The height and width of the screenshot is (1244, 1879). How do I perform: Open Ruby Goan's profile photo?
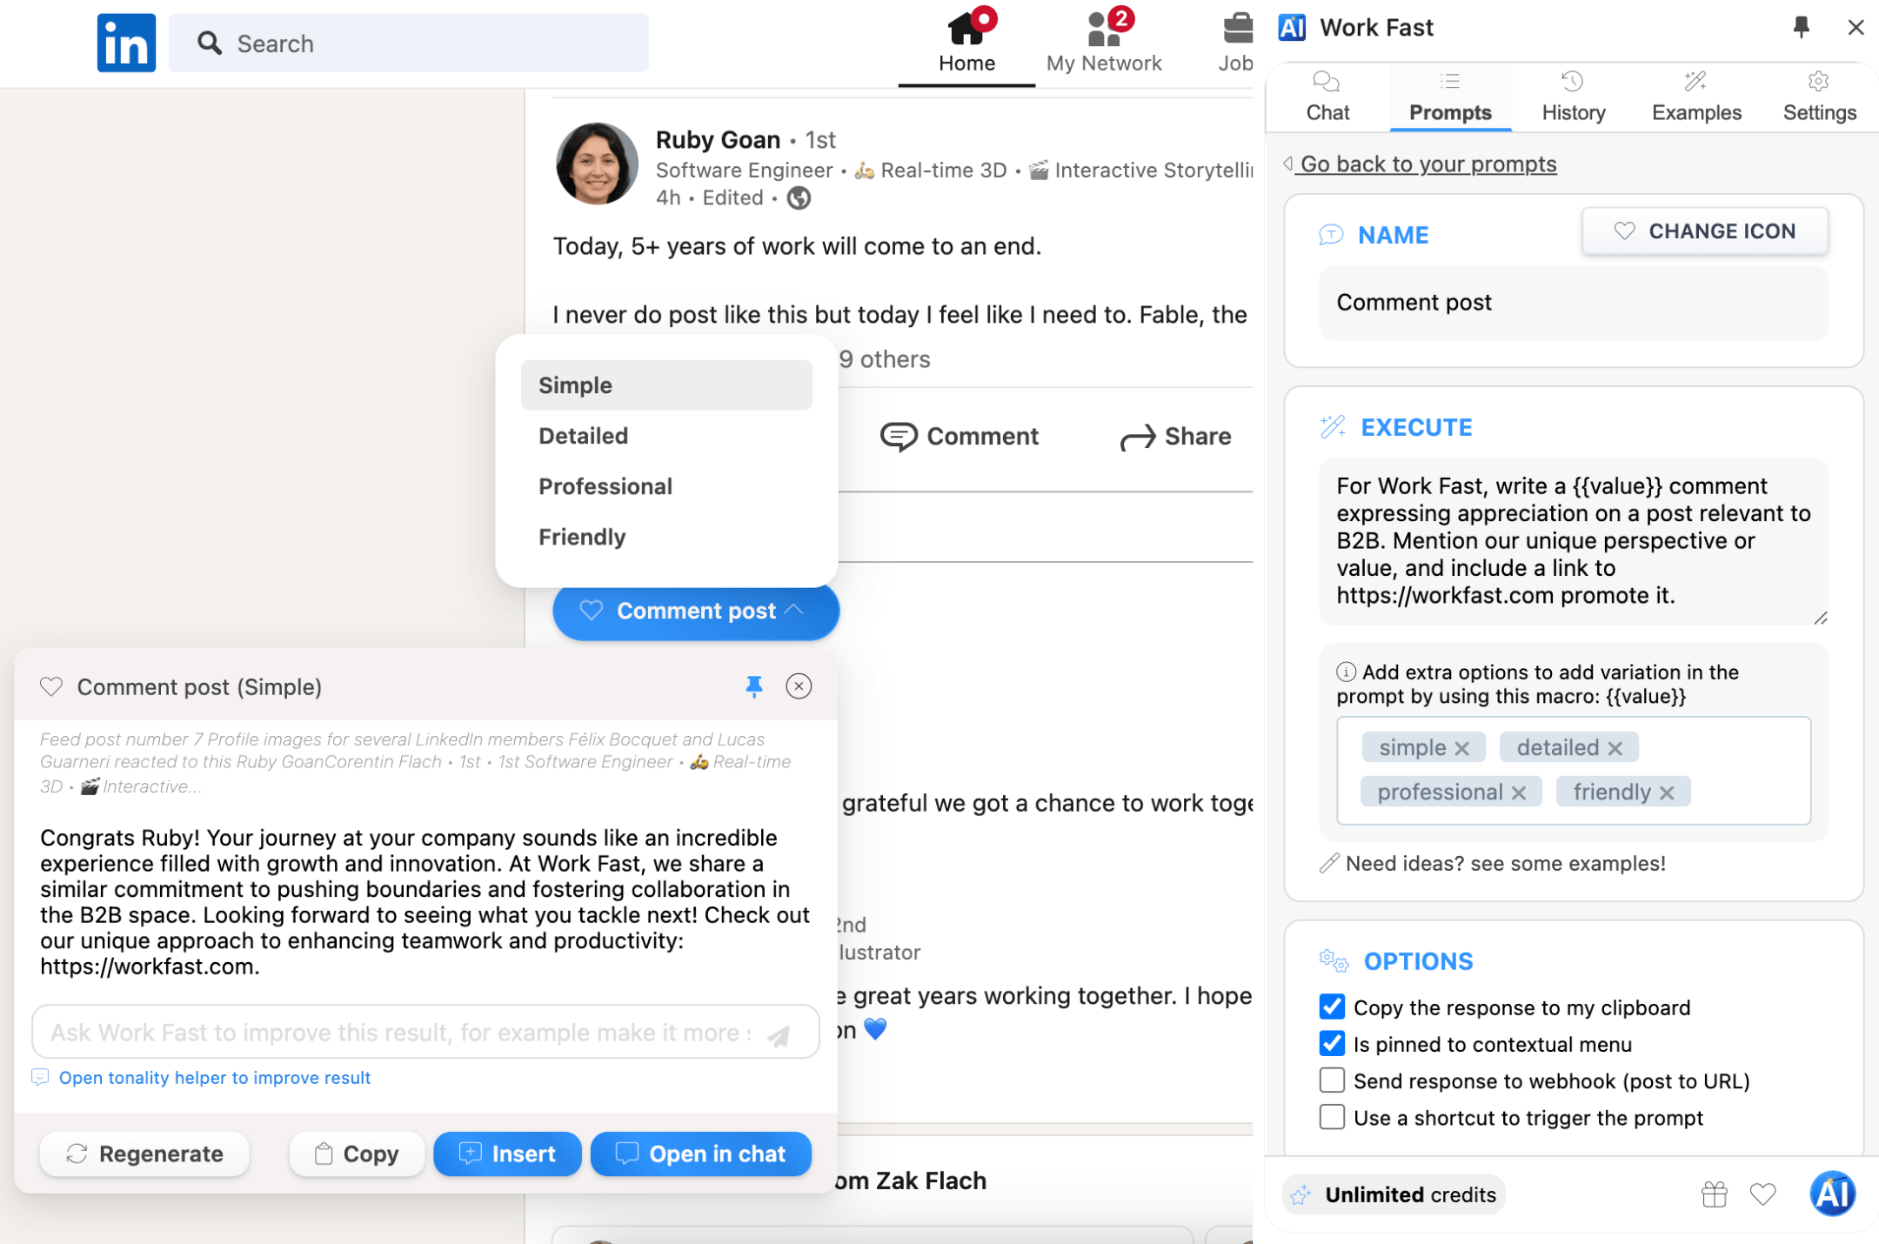[597, 164]
